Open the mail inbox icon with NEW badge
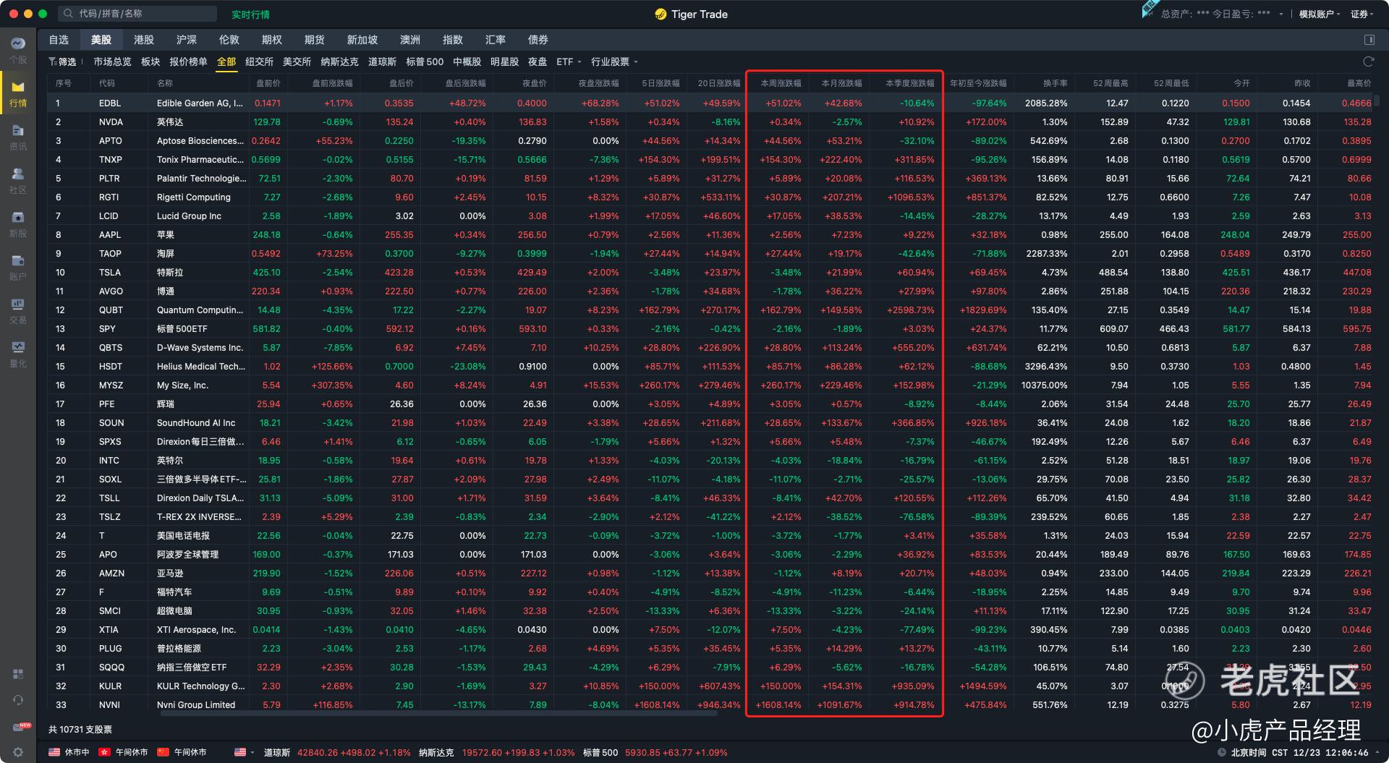The height and width of the screenshot is (763, 1389). coord(19,726)
